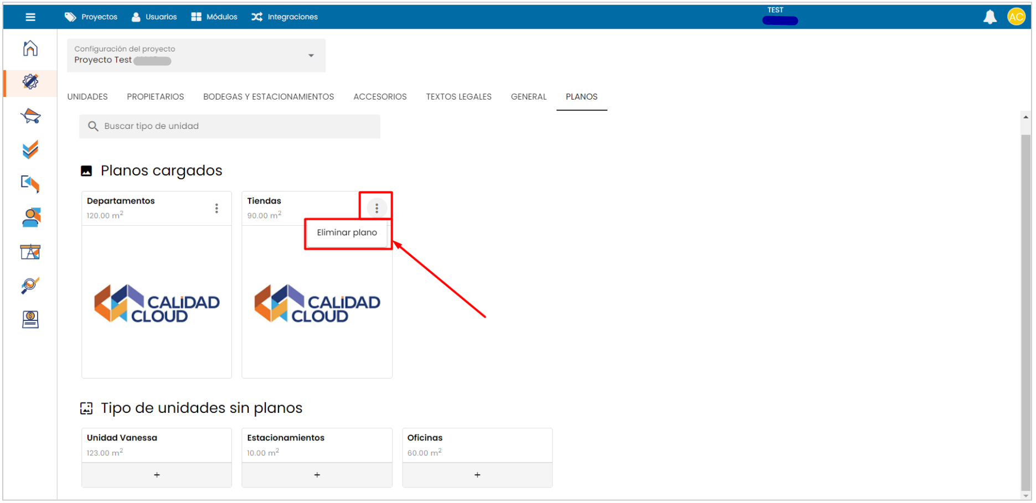Click the 120.00 m² area value
This screenshot has width=1036, height=503.
point(105,215)
